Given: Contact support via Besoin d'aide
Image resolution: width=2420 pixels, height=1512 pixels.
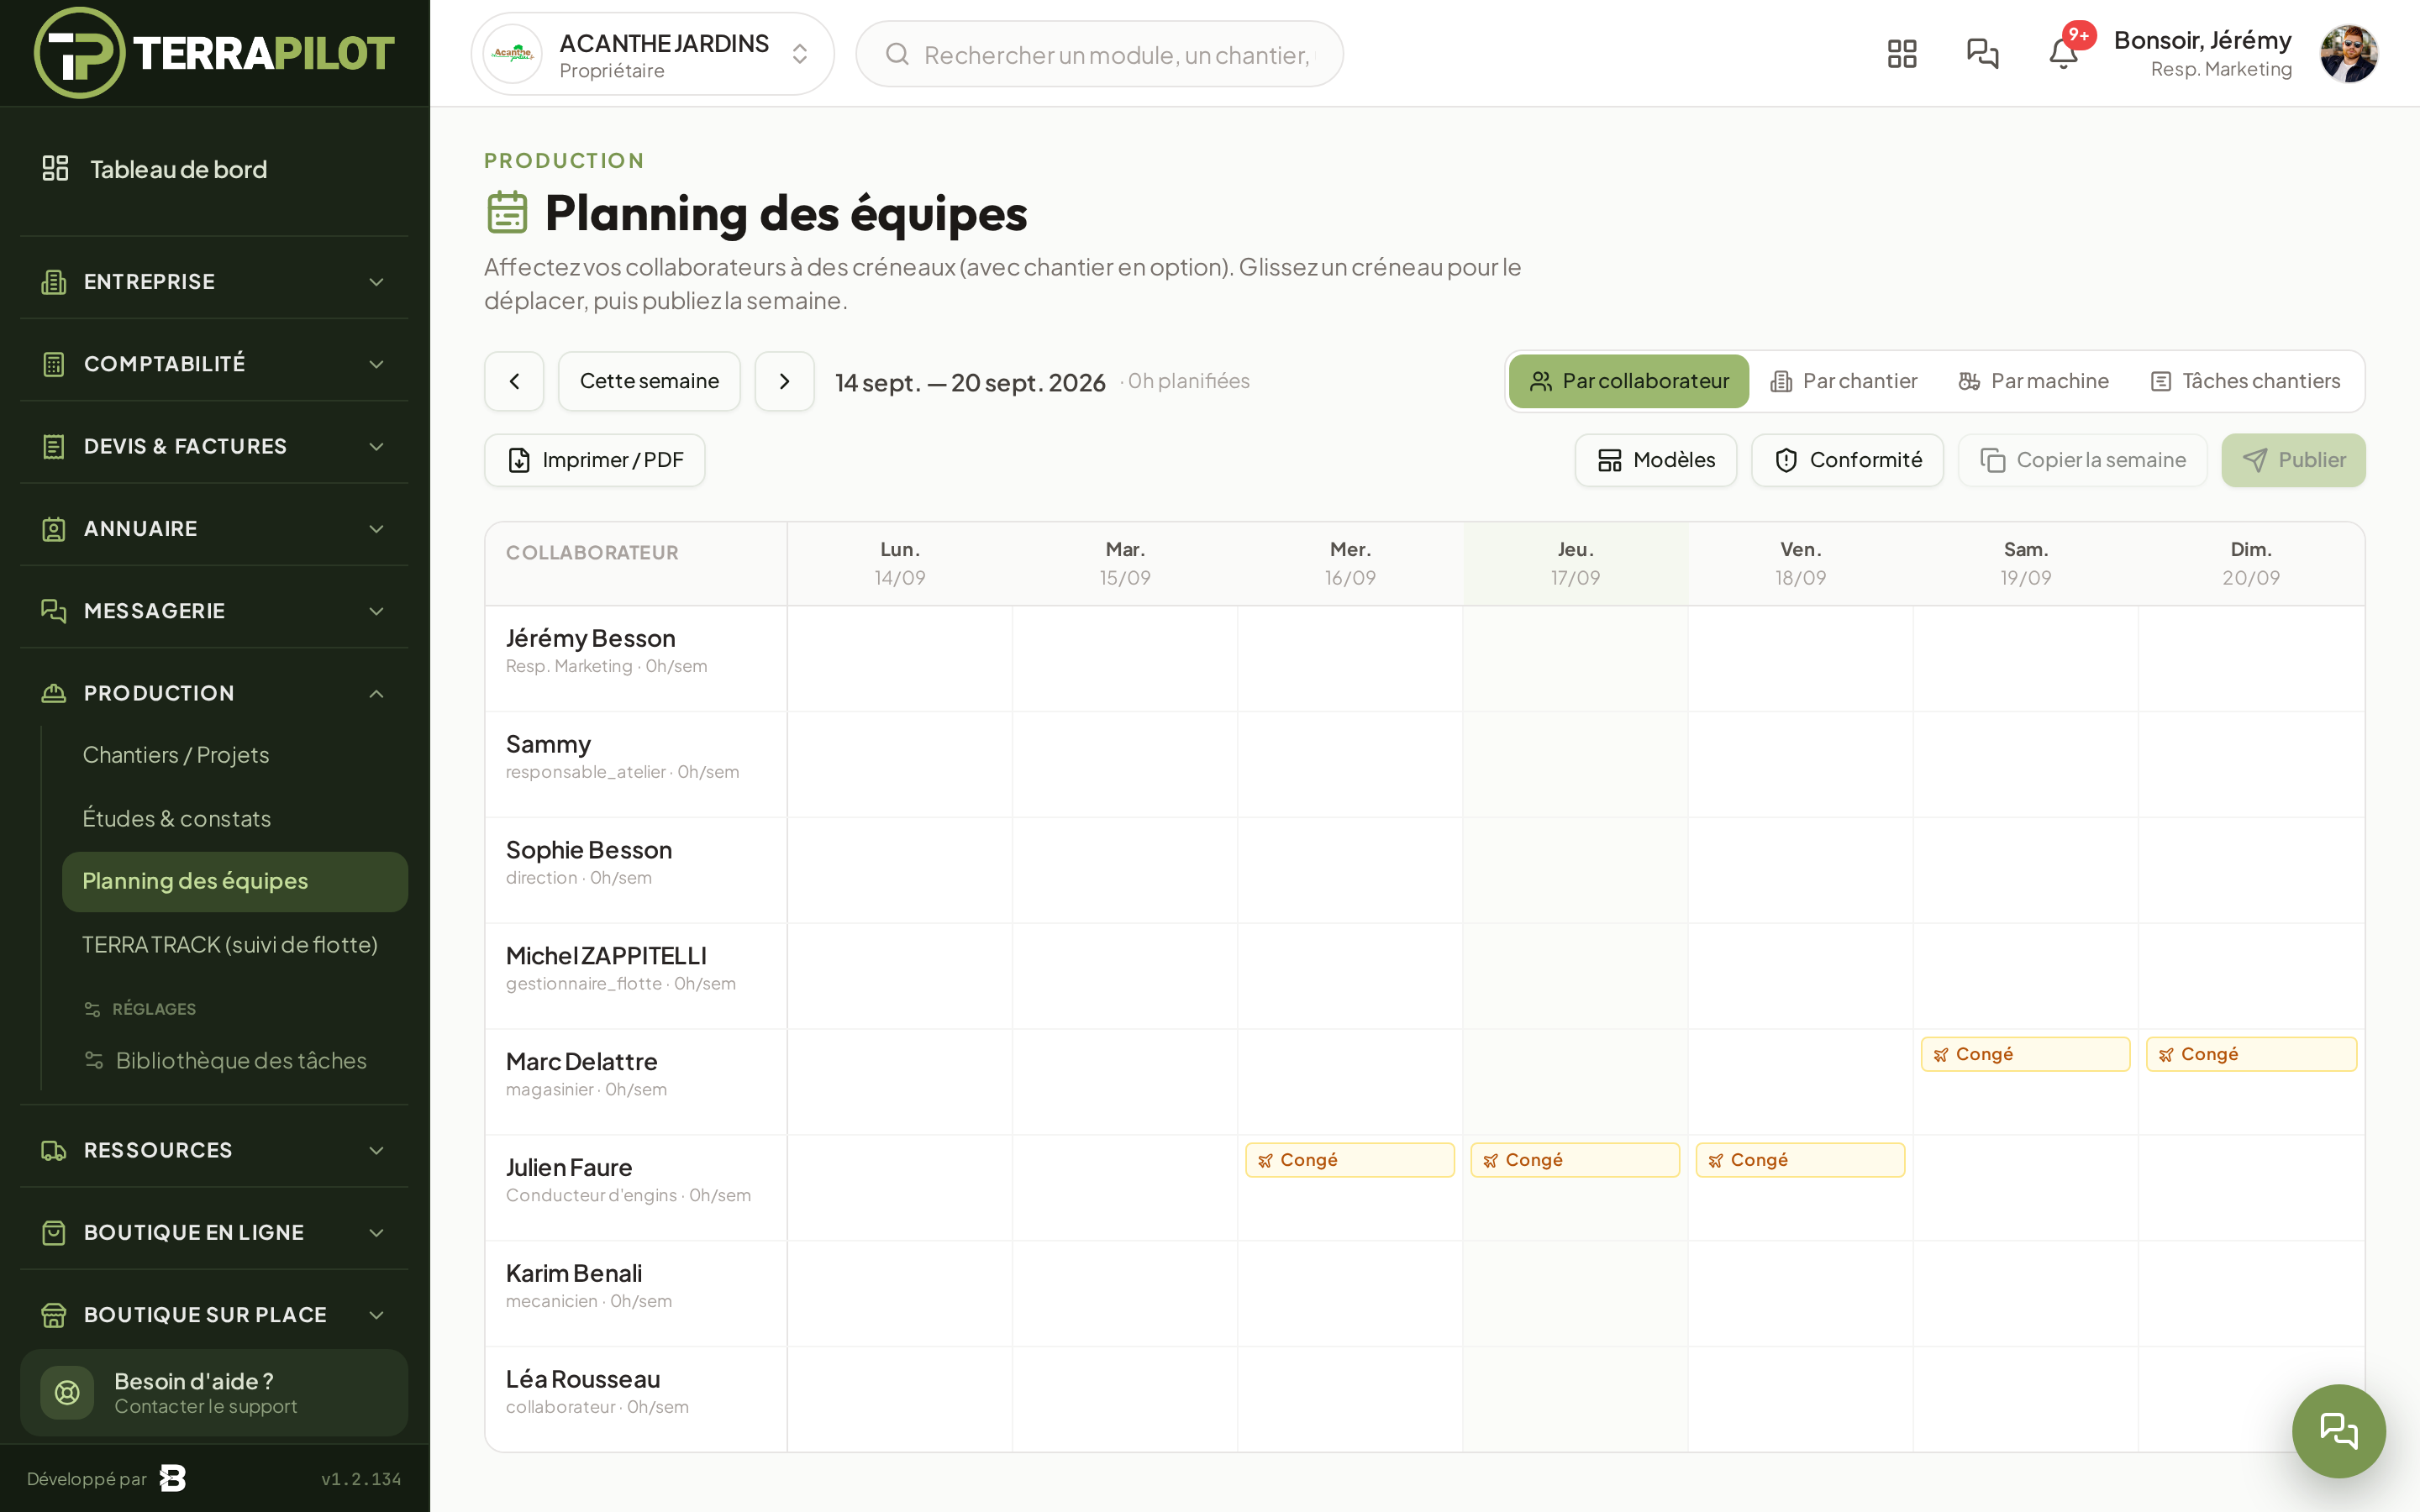Looking at the screenshot, I should point(214,1392).
